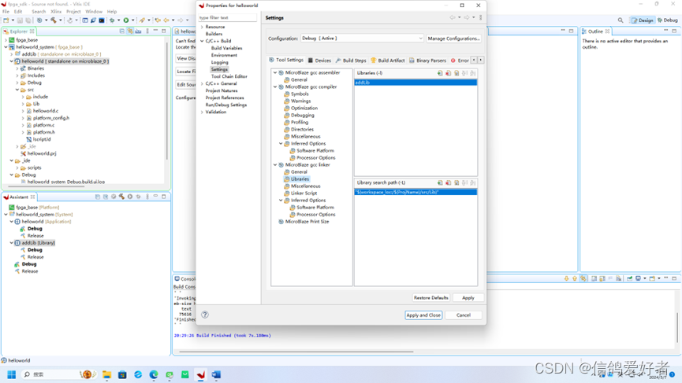This screenshot has height=383, width=682.
Task: Select Tool Chain Editor in left tree
Action: coord(229,77)
